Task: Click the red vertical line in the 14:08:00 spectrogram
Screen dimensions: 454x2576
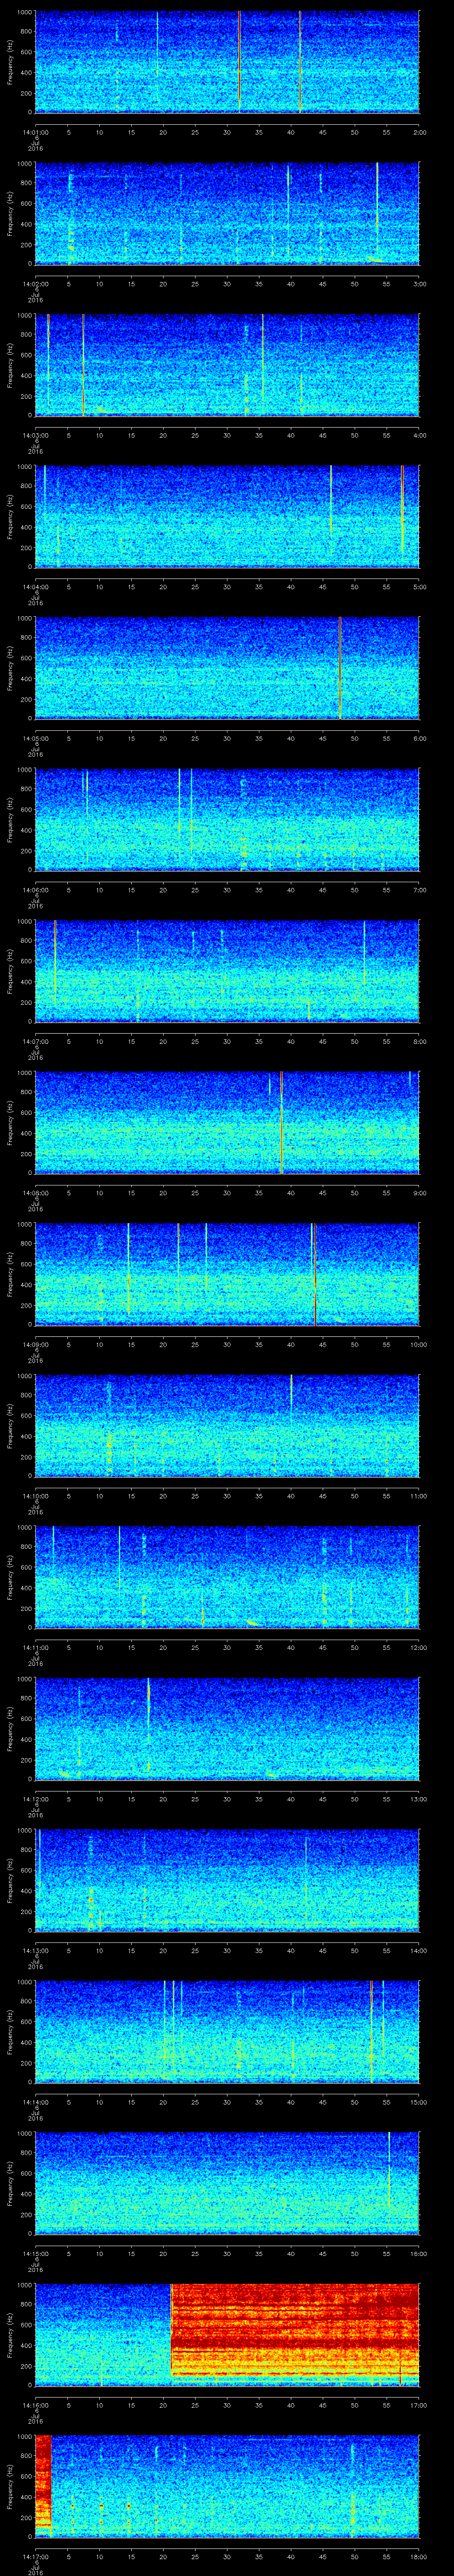Action: click(282, 1123)
